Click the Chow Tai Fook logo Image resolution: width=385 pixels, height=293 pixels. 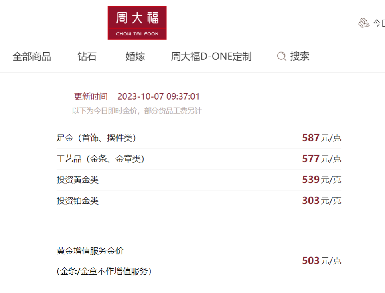tap(137, 23)
